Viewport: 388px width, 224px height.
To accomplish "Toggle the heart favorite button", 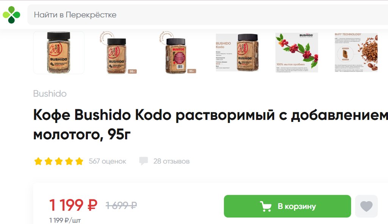I will tap(366, 206).
